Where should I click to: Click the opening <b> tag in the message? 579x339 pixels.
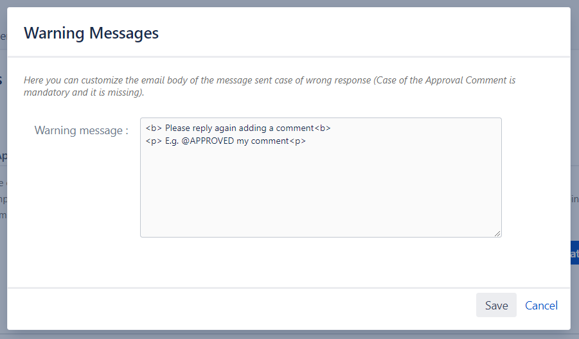coord(154,128)
